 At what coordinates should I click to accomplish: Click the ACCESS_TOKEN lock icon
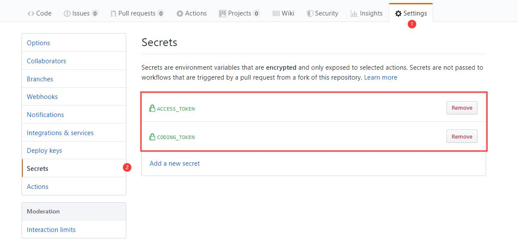point(152,108)
